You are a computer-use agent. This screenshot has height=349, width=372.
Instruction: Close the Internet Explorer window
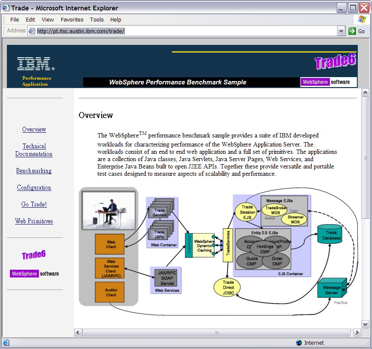[x=364, y=8]
